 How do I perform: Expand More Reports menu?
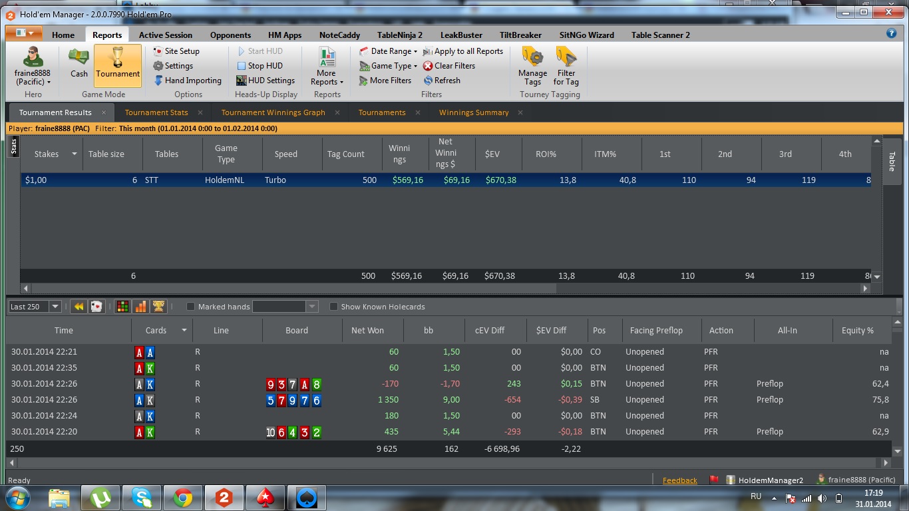tap(327, 67)
